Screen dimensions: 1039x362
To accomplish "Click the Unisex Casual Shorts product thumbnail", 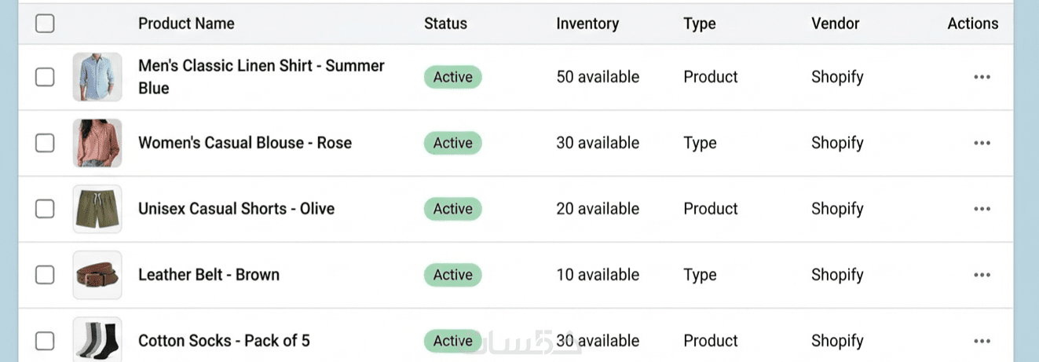I will click(x=97, y=209).
